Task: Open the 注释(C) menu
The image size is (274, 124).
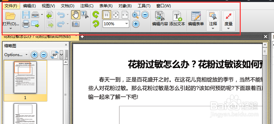Action: 87,6
